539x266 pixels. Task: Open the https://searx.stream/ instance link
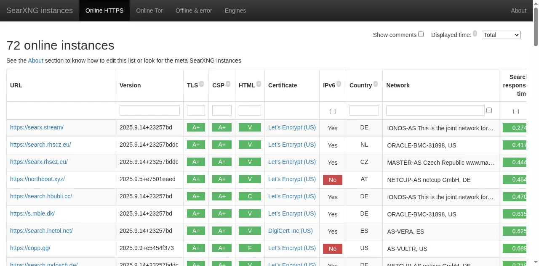(x=37, y=127)
